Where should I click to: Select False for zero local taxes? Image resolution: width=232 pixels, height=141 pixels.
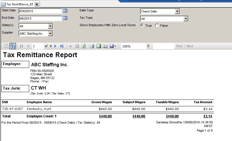tap(157, 25)
